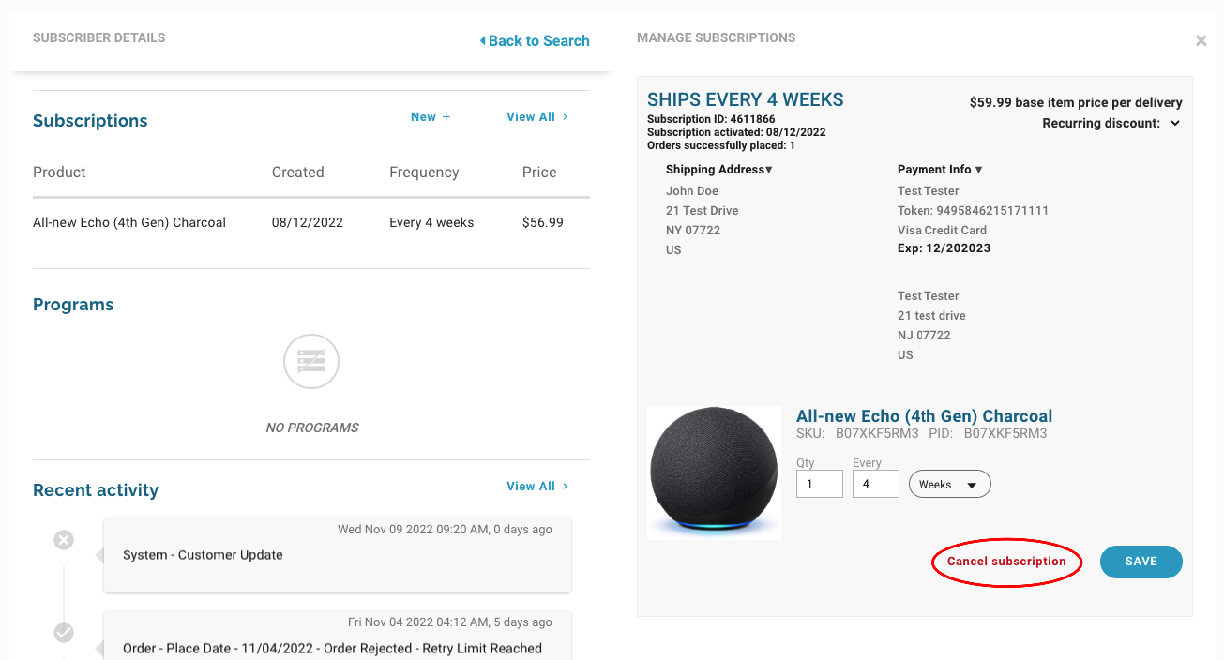Add a new subscription with New +
The width and height of the screenshot is (1224, 660).
[x=431, y=117]
